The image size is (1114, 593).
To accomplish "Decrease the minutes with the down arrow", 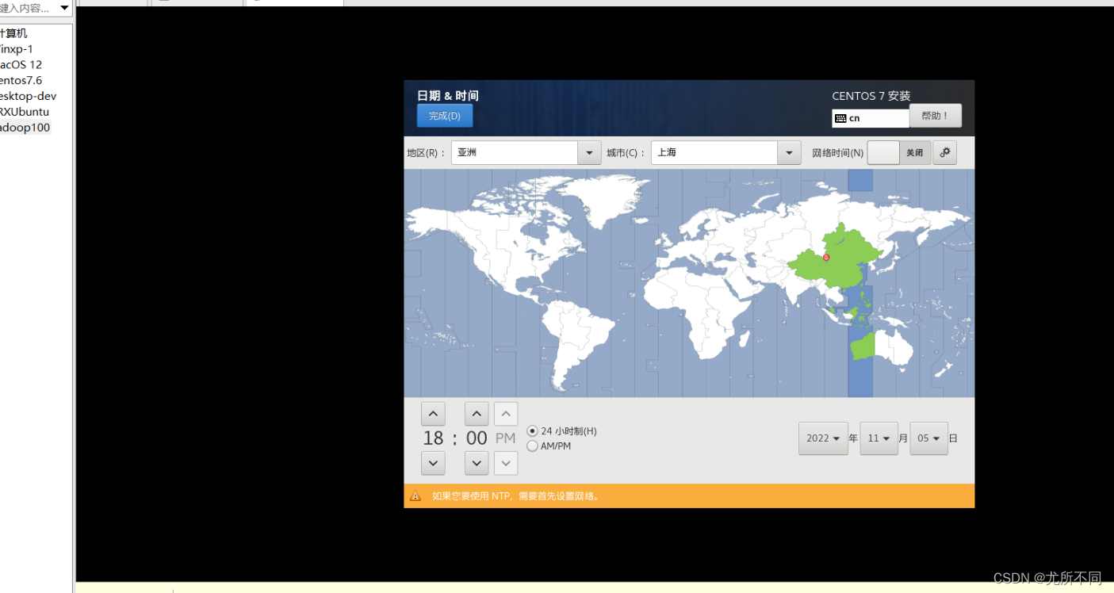I will [x=477, y=463].
